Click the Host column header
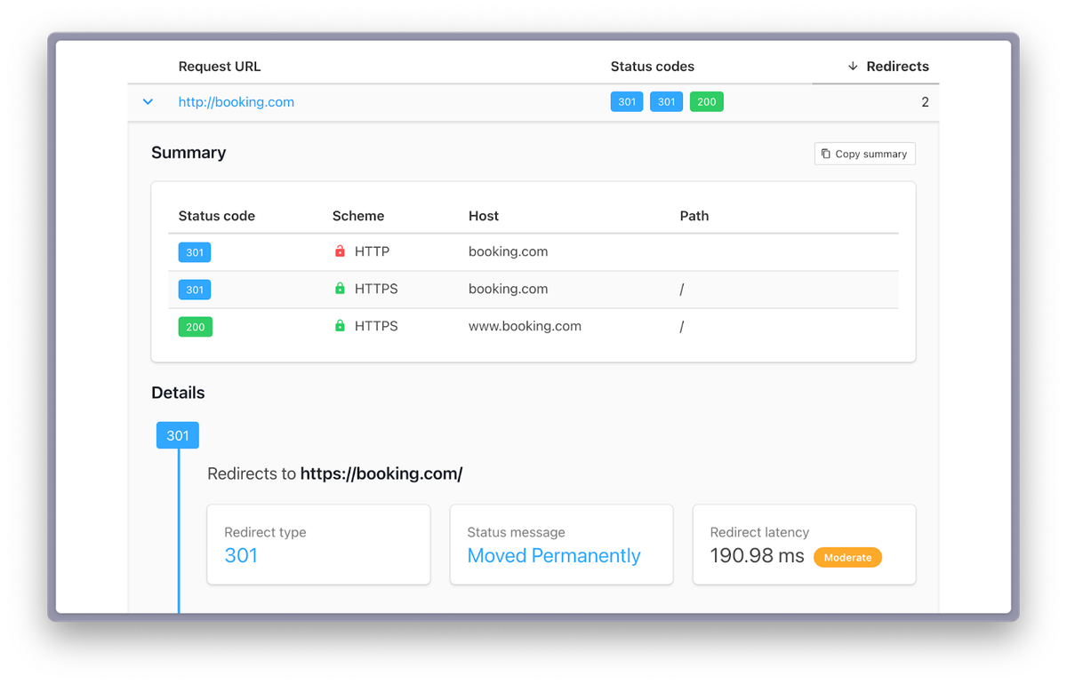1067x684 pixels. [x=484, y=216]
